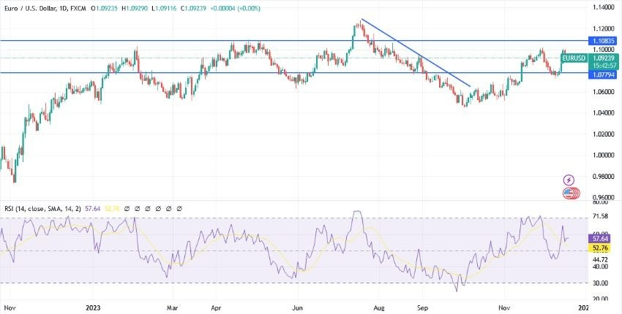Select the 1.10835 horizontal line price label
Image resolution: width=622 pixels, height=314 pixels.
pyautogui.click(x=604, y=41)
